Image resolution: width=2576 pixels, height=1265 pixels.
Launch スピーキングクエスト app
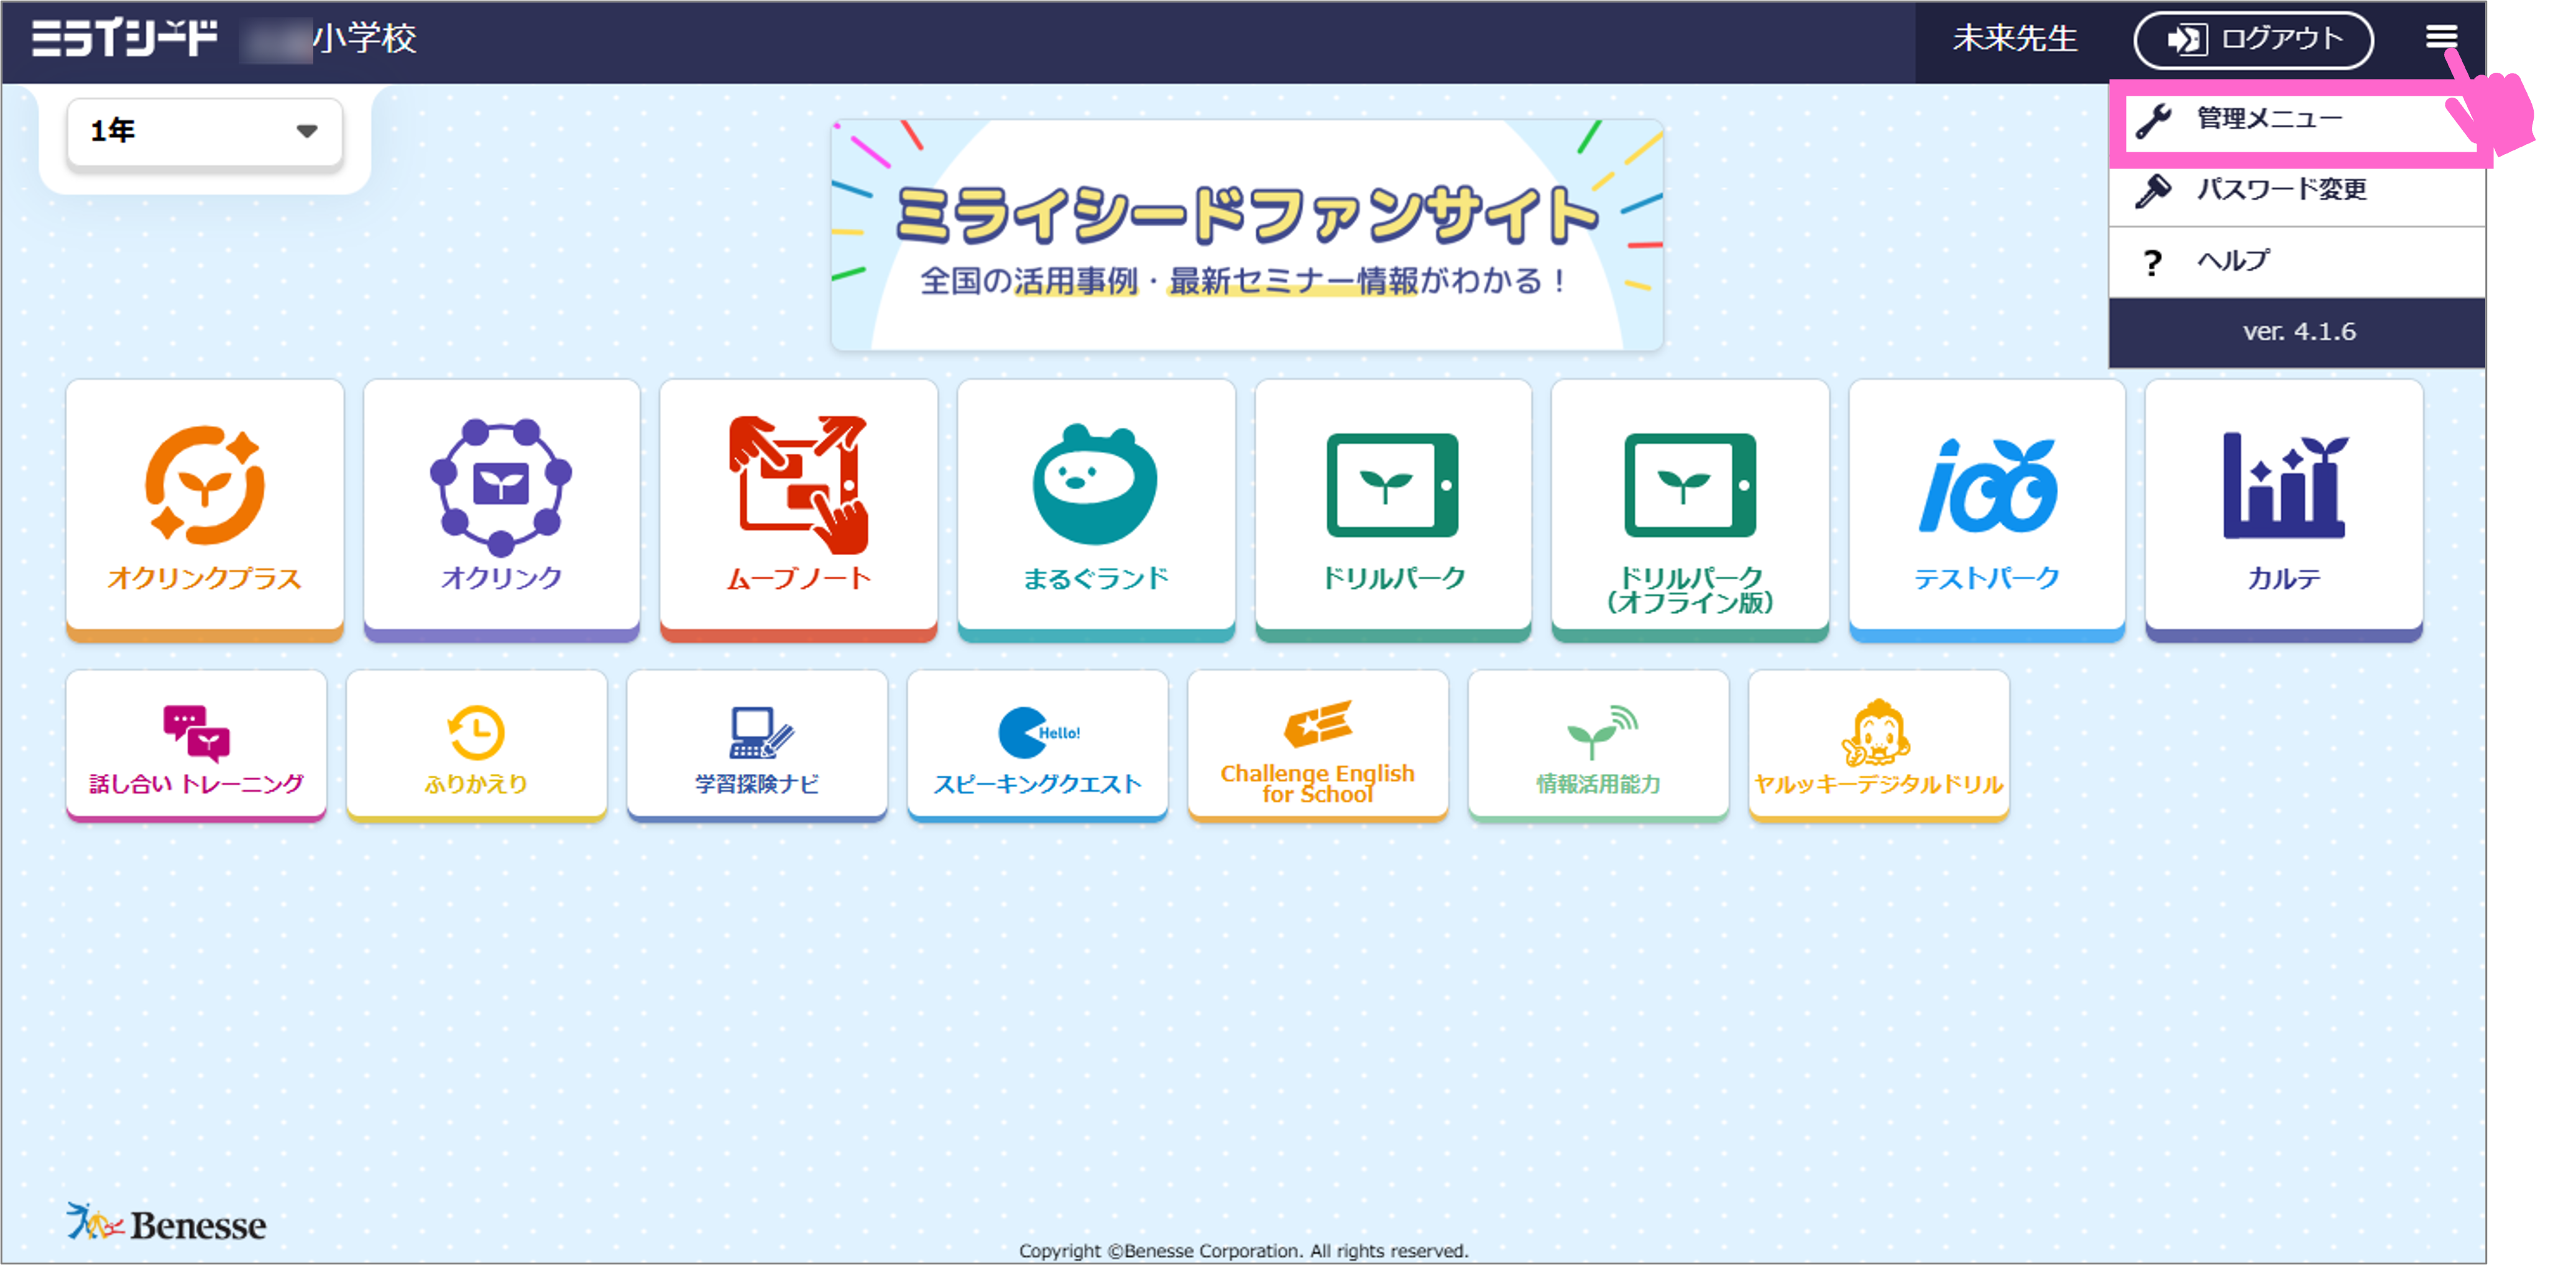pyautogui.click(x=1037, y=745)
